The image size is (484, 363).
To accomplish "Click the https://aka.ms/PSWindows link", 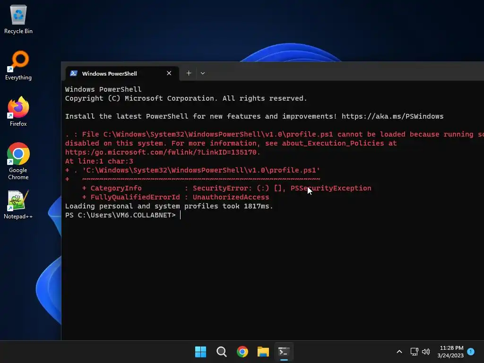I will point(392,116).
